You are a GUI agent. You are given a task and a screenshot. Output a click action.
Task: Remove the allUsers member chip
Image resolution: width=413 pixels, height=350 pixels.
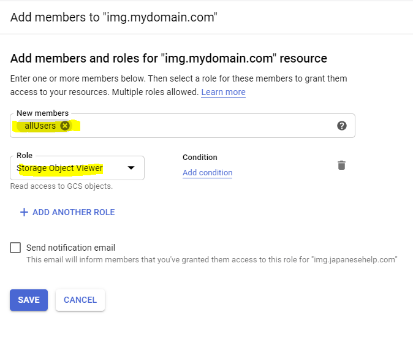click(65, 126)
